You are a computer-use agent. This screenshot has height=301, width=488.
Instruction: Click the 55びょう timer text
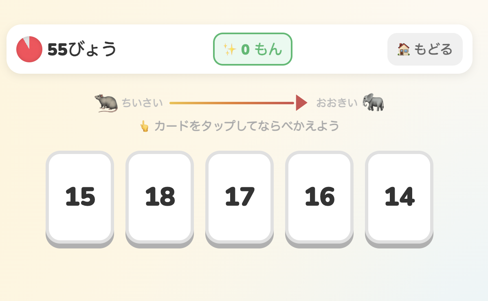tap(82, 49)
